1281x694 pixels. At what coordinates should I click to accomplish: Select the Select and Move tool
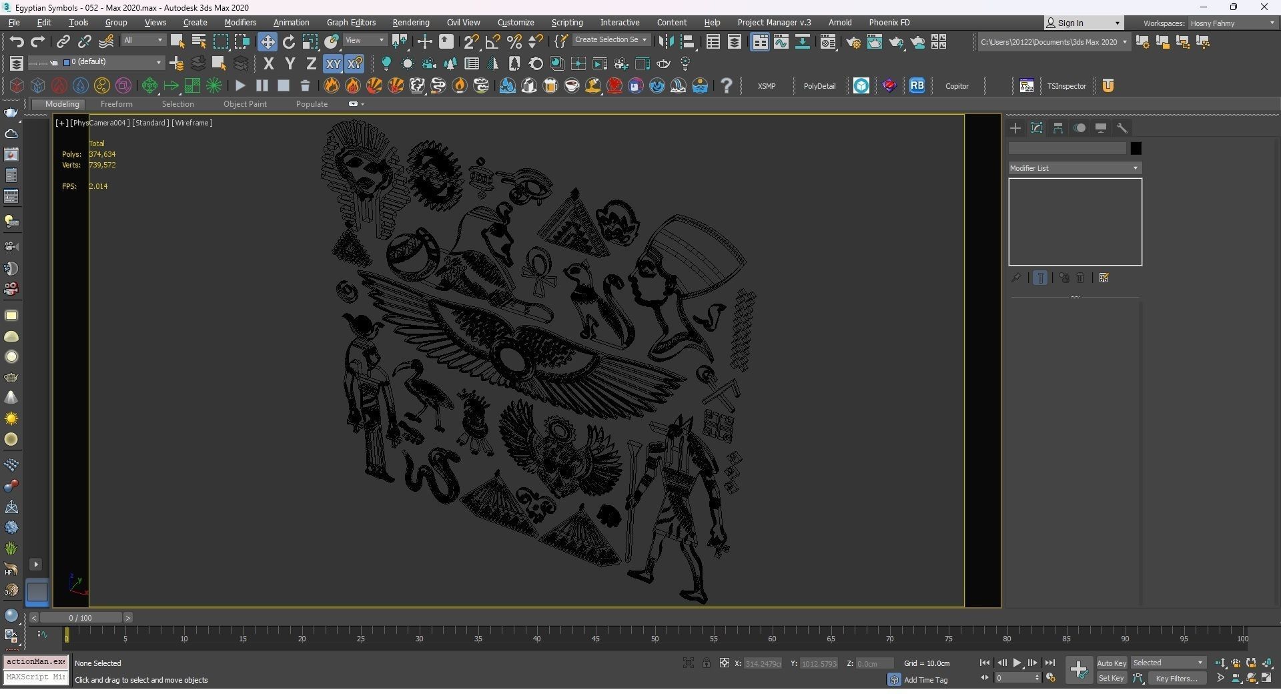[x=267, y=41]
